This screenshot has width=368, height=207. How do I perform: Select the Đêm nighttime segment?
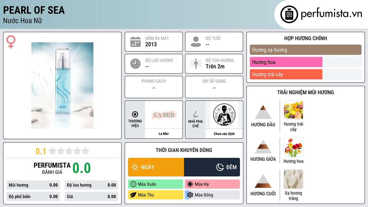[212, 167]
